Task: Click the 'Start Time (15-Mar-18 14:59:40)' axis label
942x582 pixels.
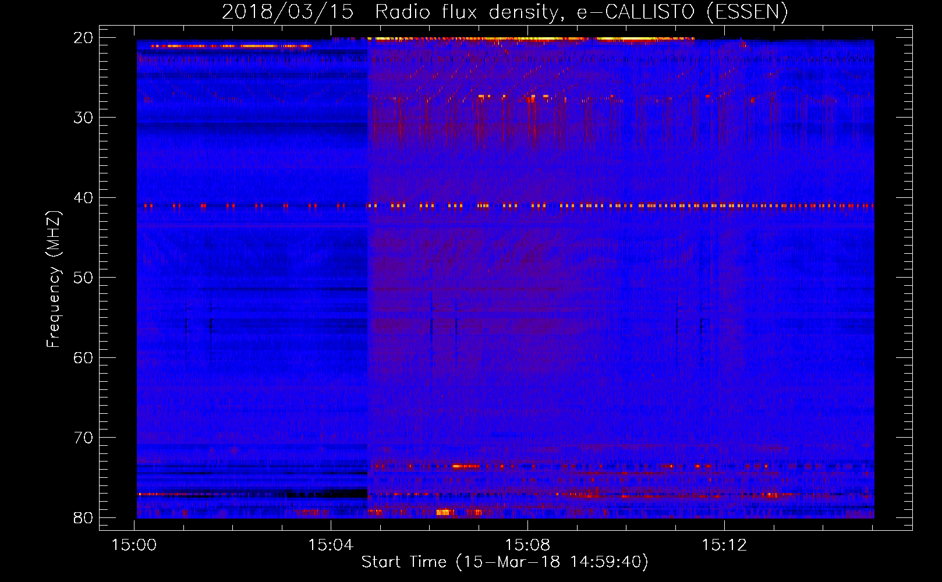Action: tap(505, 562)
